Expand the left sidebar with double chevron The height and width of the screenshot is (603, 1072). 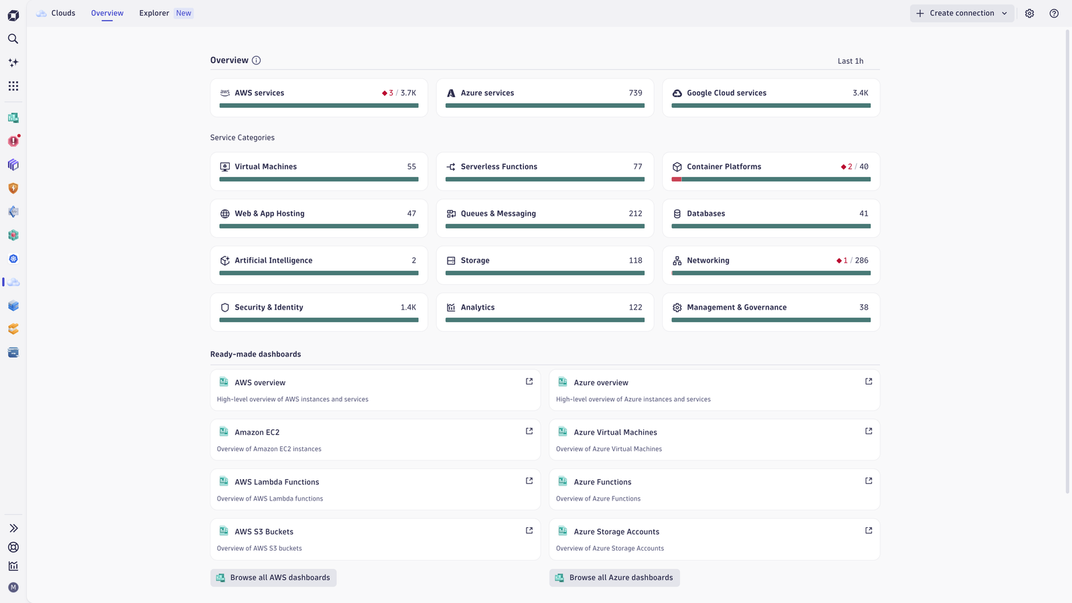(x=13, y=529)
